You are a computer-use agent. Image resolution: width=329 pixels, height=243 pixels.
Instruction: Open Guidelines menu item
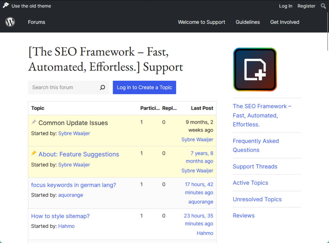(248, 22)
